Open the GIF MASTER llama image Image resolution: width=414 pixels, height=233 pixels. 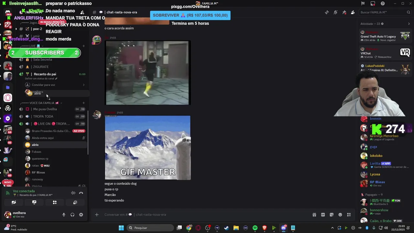click(147, 148)
